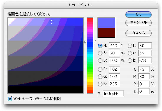Open the カスタム custom colors button
Image resolution: width=162 pixels, height=111 pixels.
tap(138, 33)
